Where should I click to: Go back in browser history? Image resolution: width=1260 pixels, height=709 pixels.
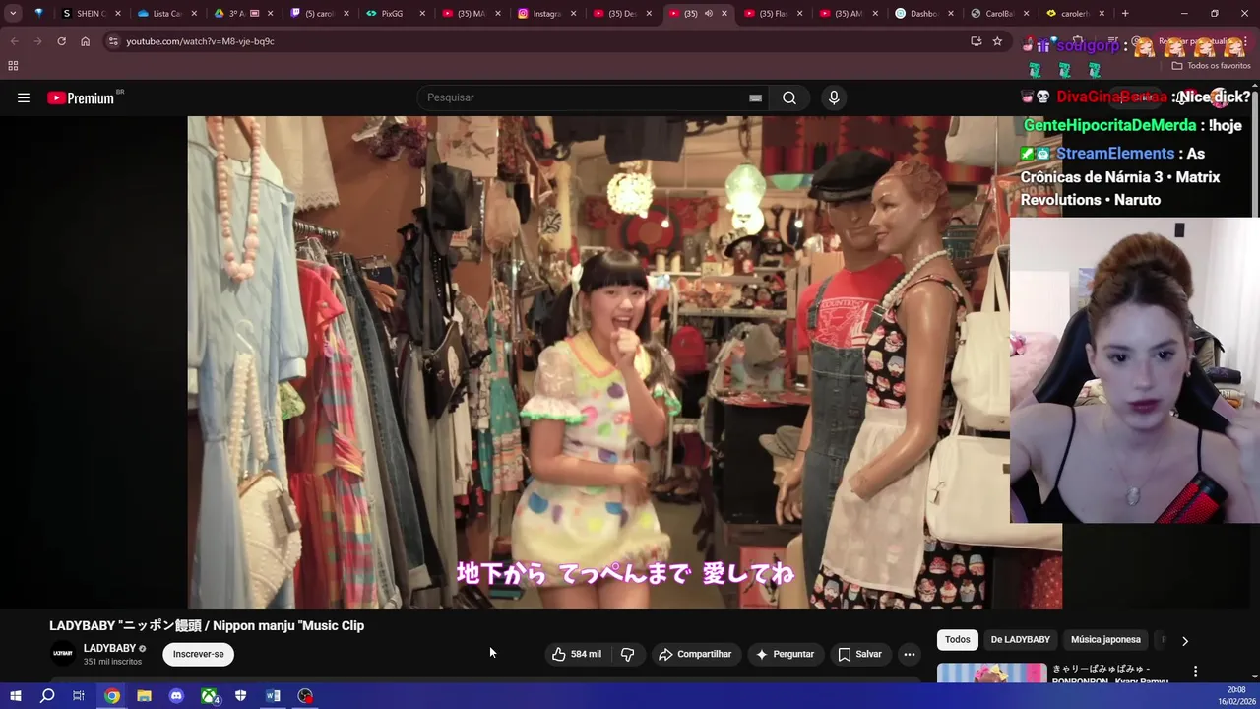(x=14, y=41)
